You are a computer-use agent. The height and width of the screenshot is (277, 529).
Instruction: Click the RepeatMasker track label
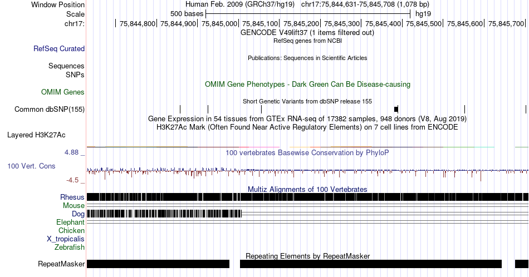tap(61, 264)
